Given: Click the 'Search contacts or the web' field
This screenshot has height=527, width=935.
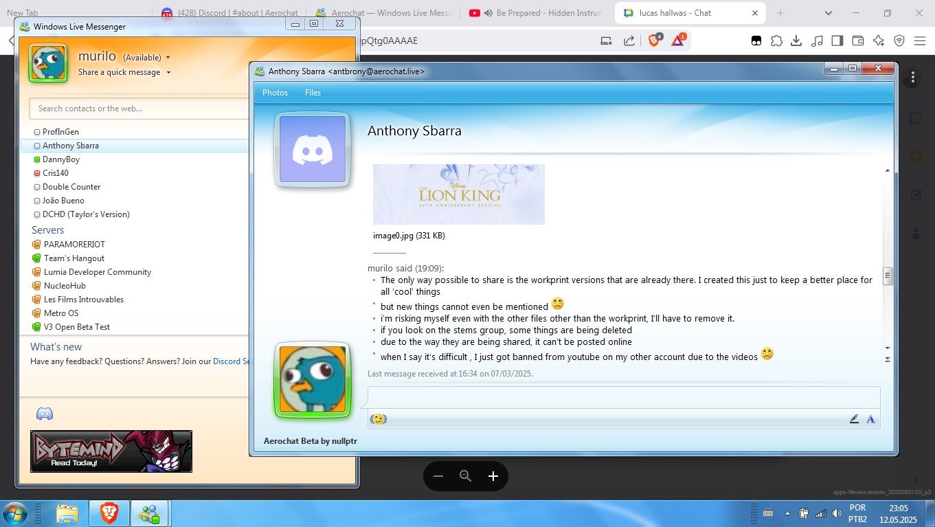Looking at the screenshot, I should (139, 109).
